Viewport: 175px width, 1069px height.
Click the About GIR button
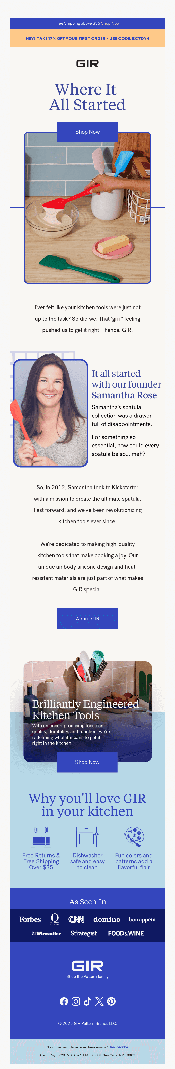click(x=87, y=618)
